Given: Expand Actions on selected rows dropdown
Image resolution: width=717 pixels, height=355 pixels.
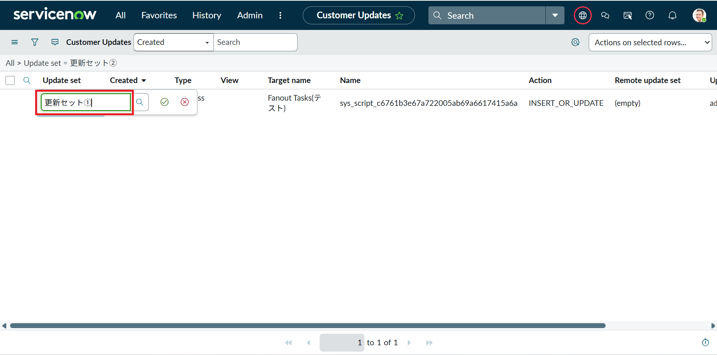Looking at the screenshot, I should [650, 42].
